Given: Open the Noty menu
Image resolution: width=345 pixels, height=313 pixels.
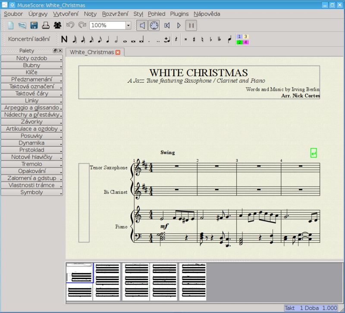Looking at the screenshot, I should [x=90, y=14].
